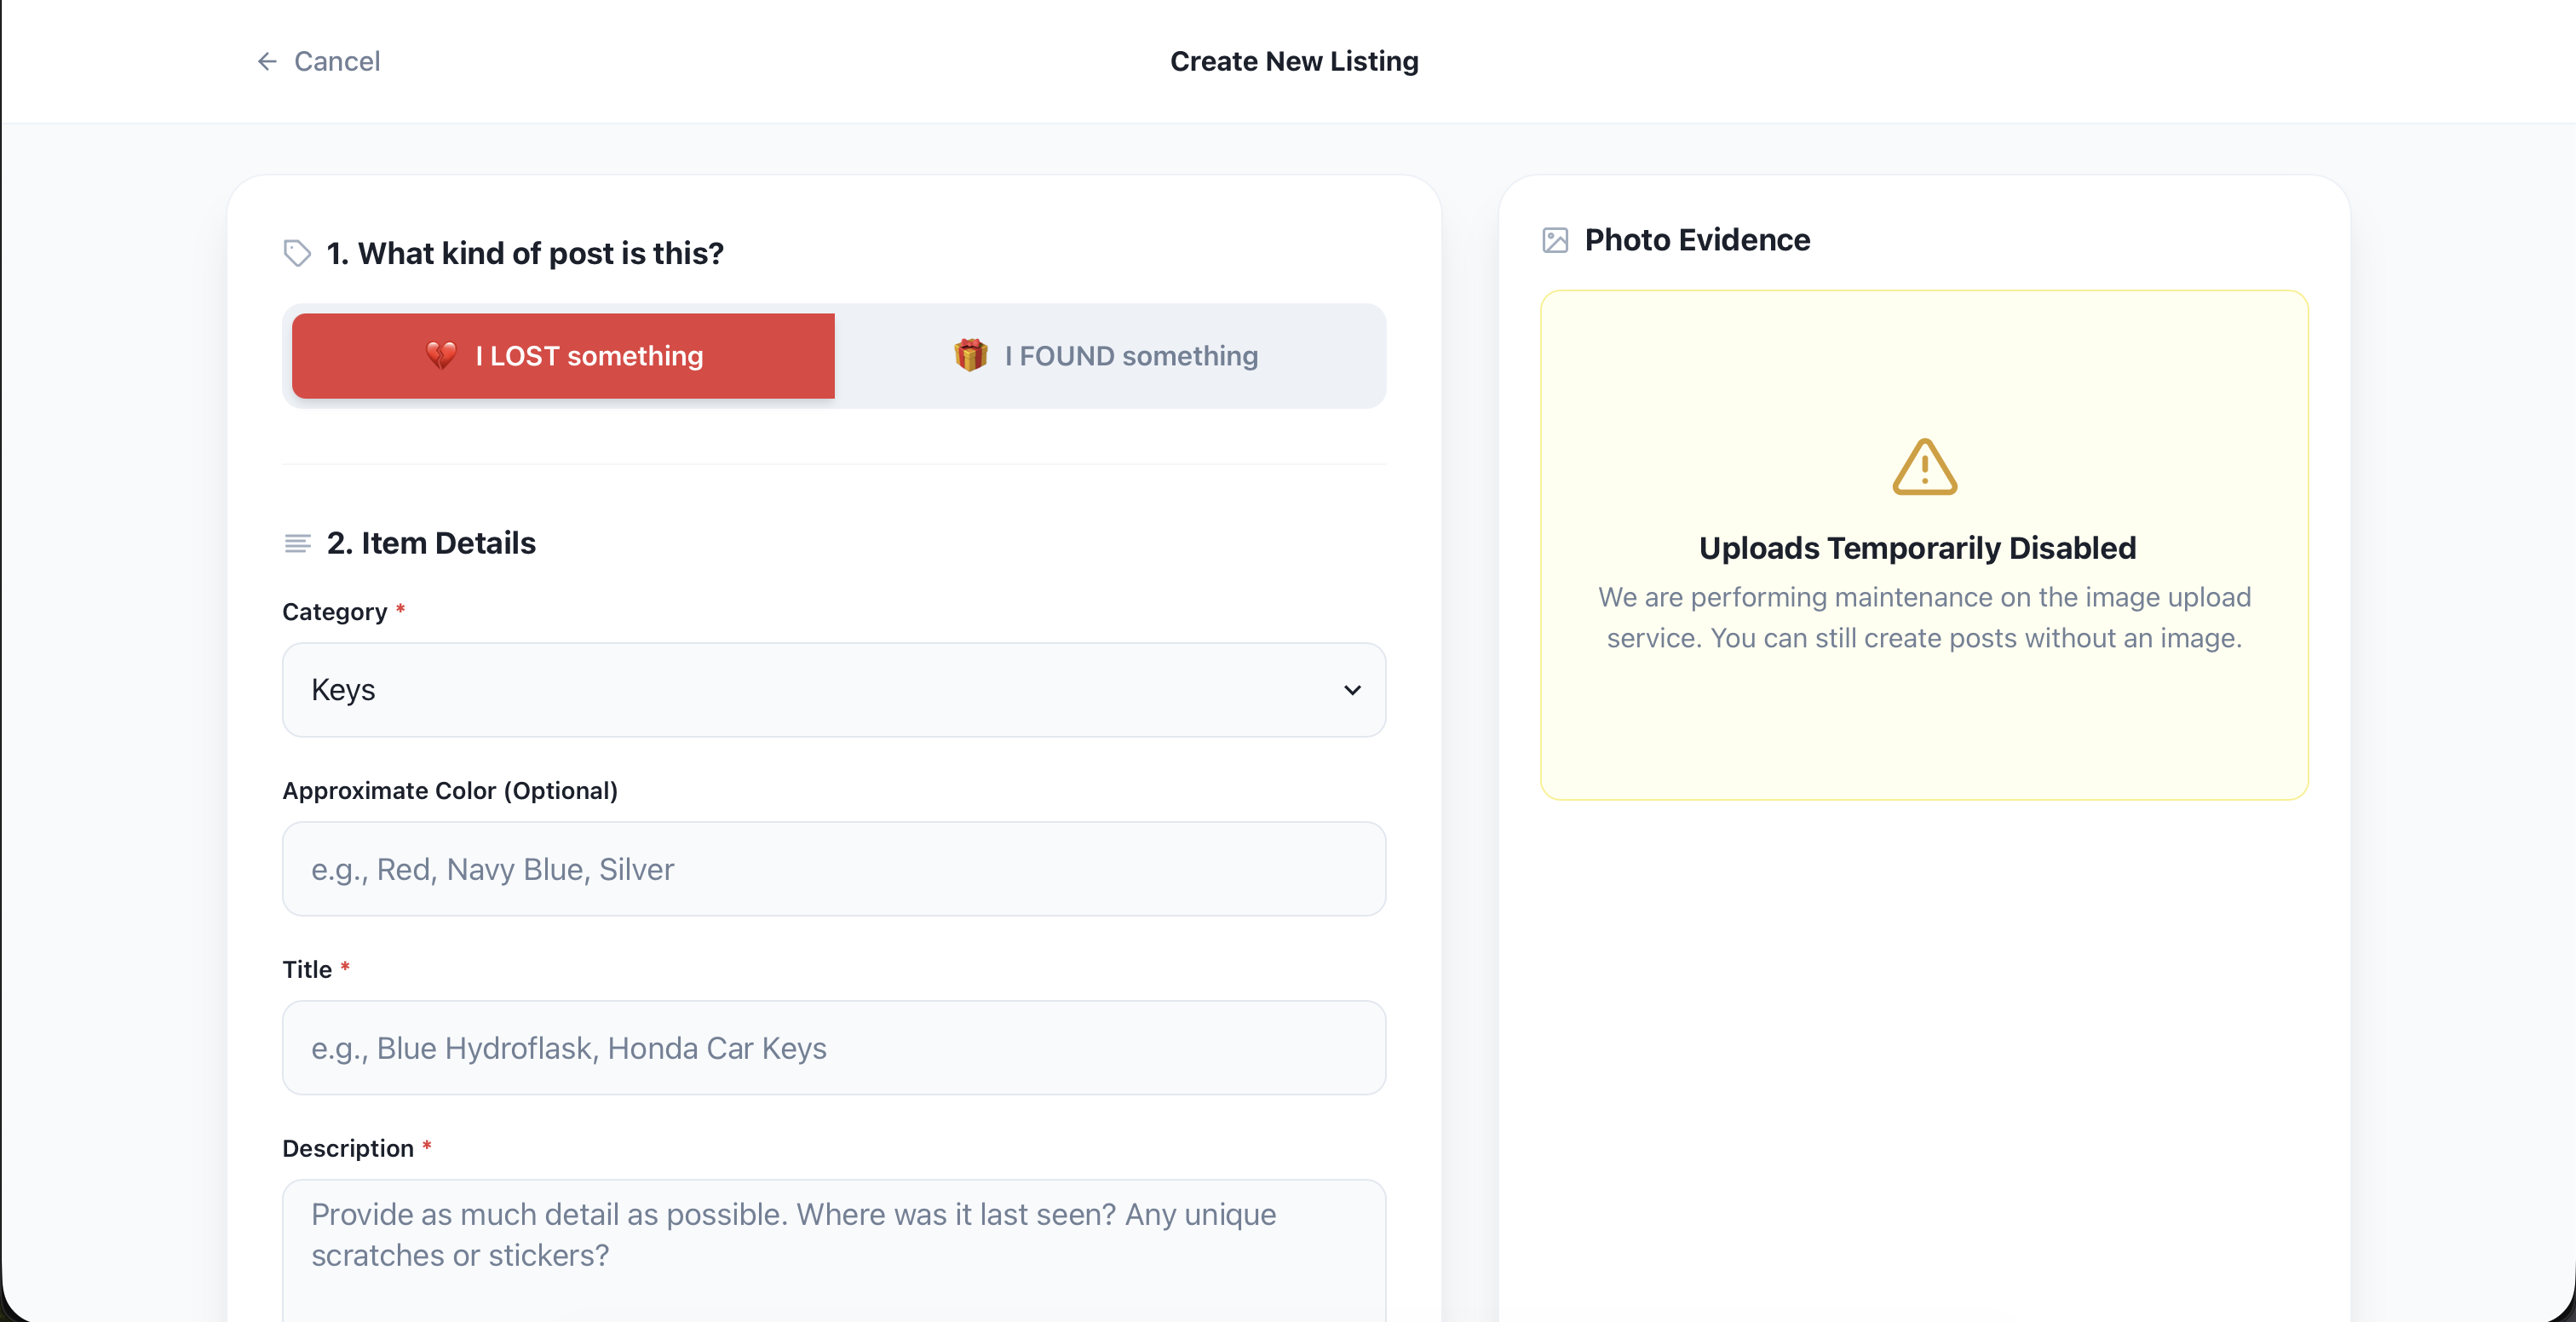Click the Create New Listing header
Viewport: 2576px width, 1322px height.
(1295, 61)
